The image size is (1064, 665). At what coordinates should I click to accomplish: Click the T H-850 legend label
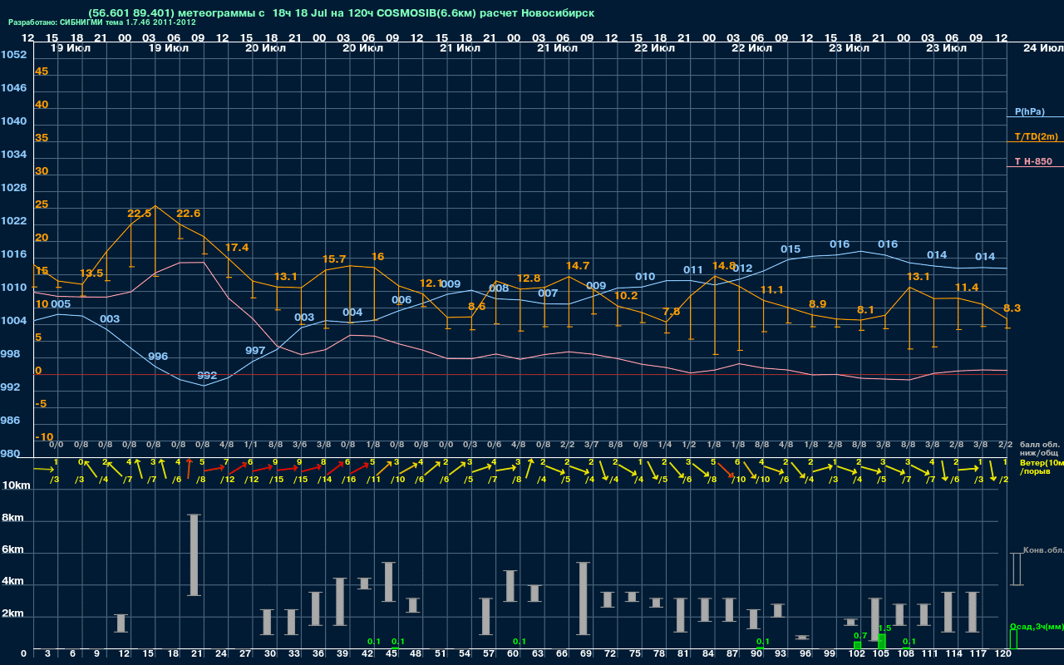1032,161
